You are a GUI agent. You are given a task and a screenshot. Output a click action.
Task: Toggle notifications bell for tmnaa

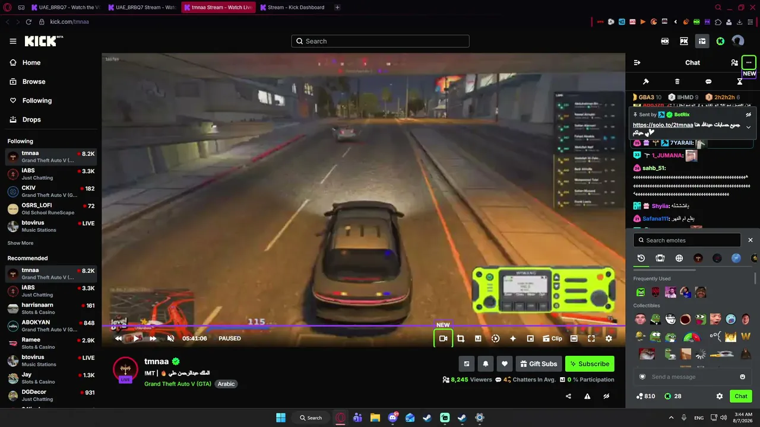point(486,364)
